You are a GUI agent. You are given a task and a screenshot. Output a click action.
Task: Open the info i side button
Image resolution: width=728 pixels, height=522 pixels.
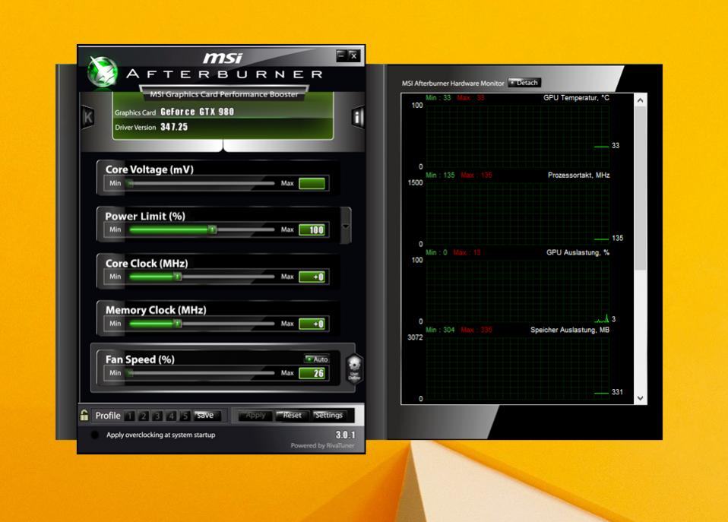pyautogui.click(x=357, y=117)
